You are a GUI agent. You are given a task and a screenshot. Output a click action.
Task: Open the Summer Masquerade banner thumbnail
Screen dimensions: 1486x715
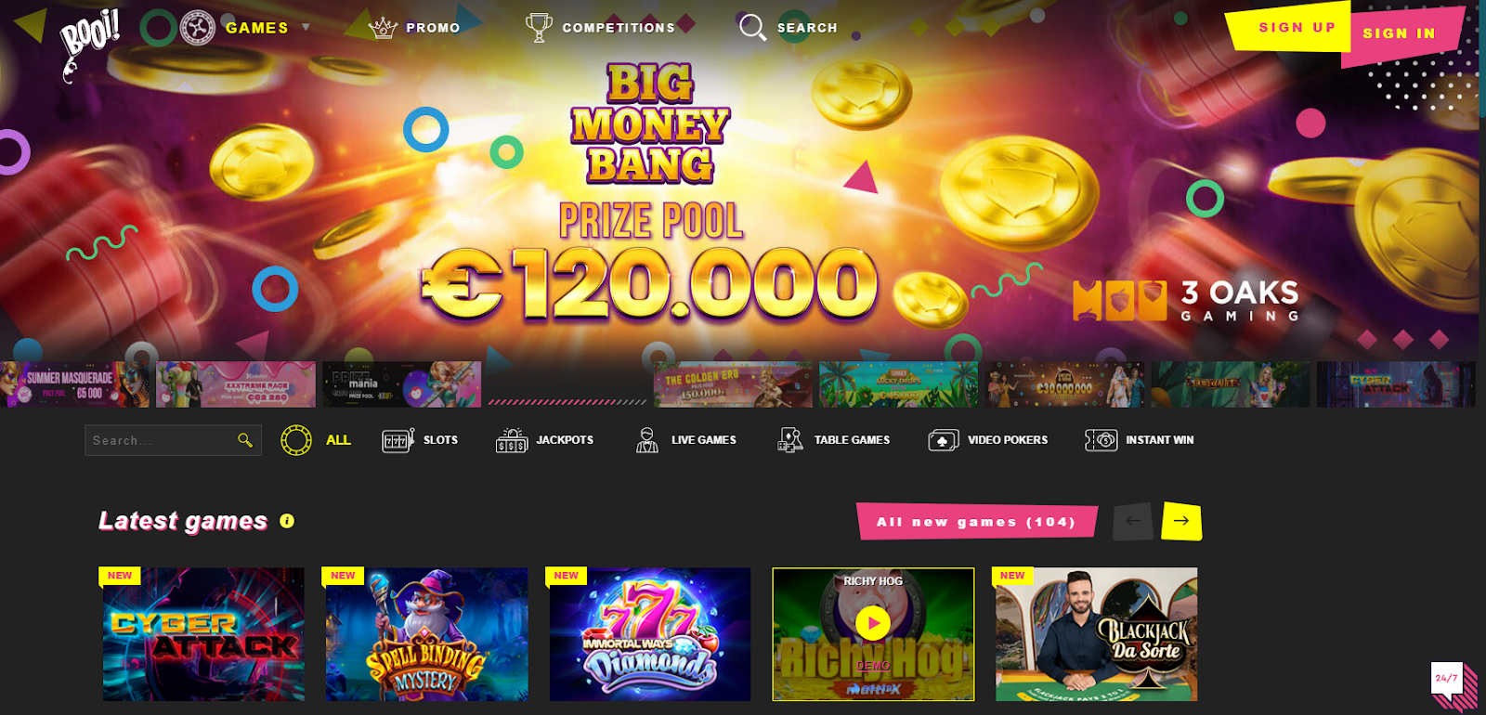coord(74,384)
